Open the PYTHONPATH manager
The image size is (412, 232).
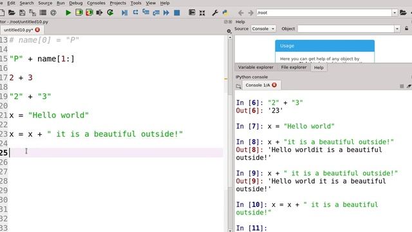pos(225,12)
